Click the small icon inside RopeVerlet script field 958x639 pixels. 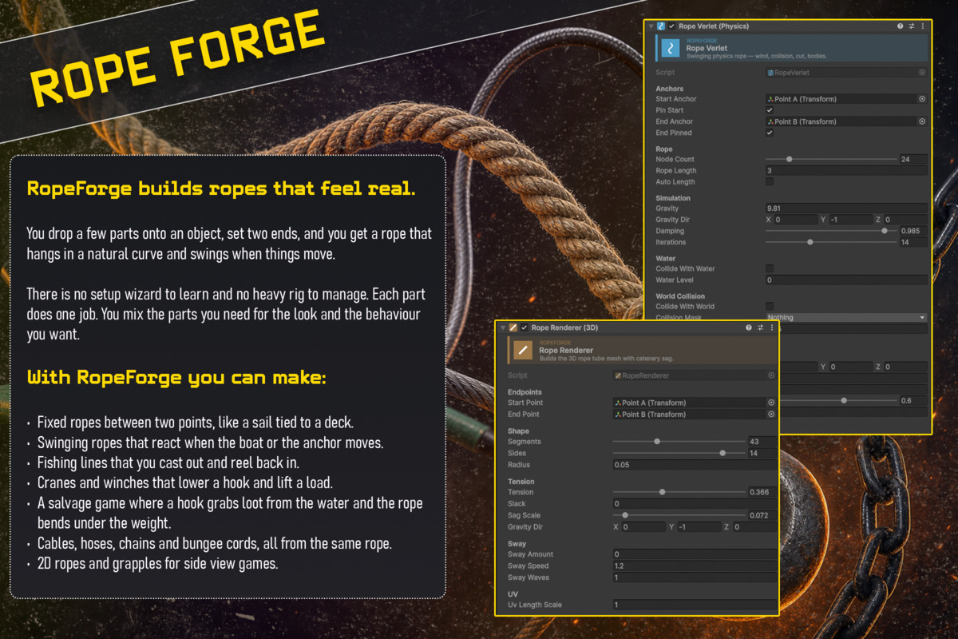click(770, 73)
